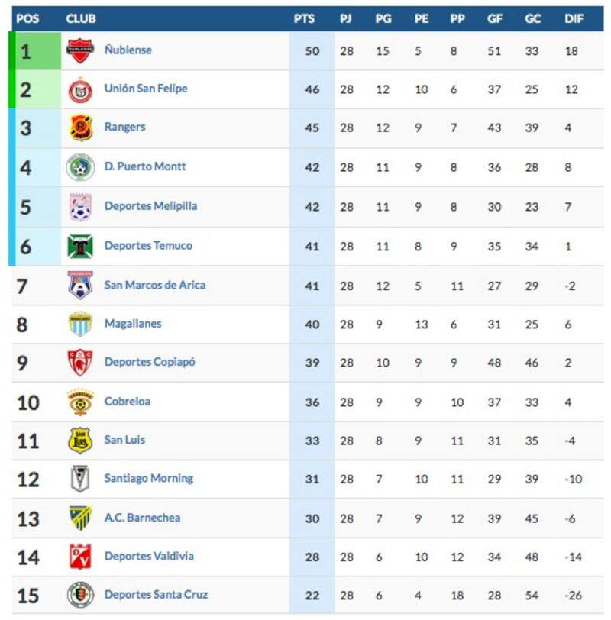Click the Unión San Felipe crest icon

(x=80, y=91)
